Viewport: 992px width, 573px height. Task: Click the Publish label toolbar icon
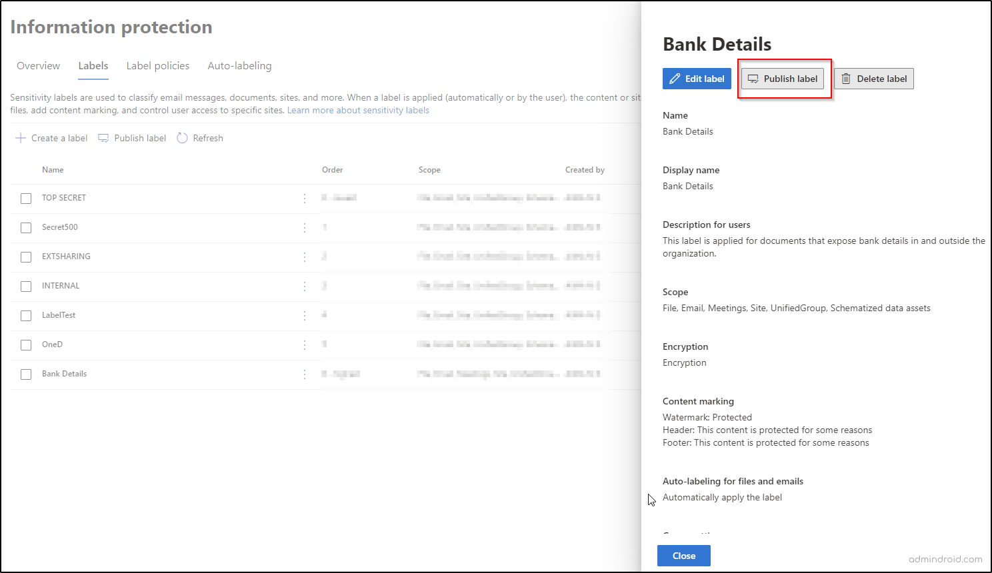[104, 138]
